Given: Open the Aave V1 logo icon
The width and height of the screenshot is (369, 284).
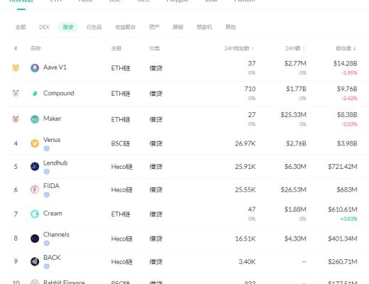Looking at the screenshot, I should coord(35,68).
